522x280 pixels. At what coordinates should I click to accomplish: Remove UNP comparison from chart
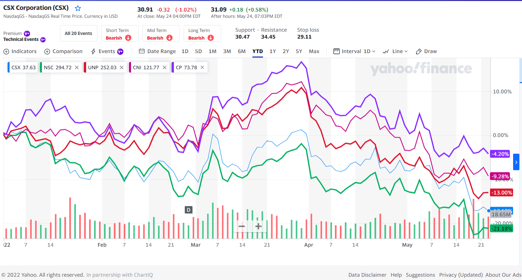pyautogui.click(x=122, y=67)
